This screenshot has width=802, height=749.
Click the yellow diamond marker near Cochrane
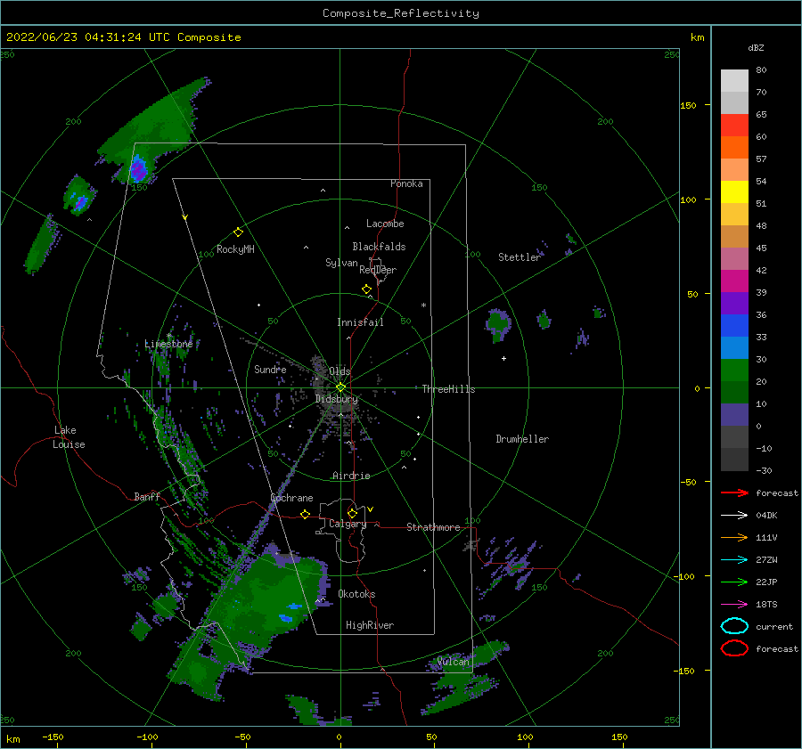tap(305, 514)
